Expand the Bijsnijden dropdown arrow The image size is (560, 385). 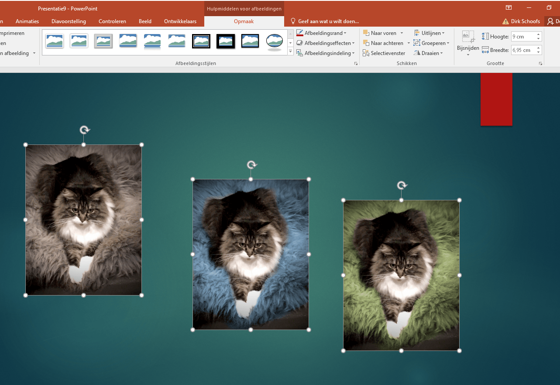[468, 55]
